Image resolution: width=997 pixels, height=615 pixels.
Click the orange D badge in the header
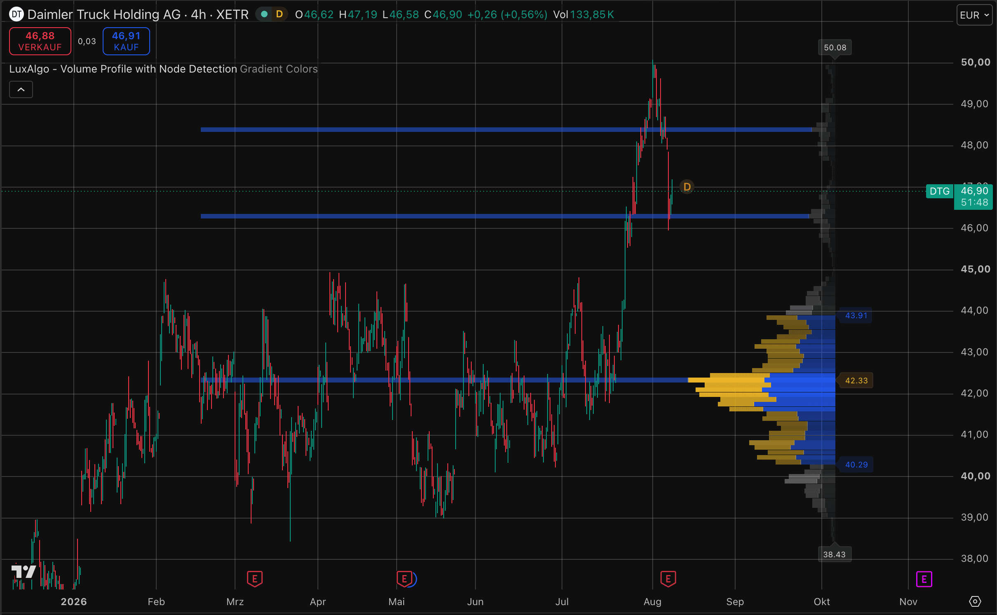tap(280, 14)
